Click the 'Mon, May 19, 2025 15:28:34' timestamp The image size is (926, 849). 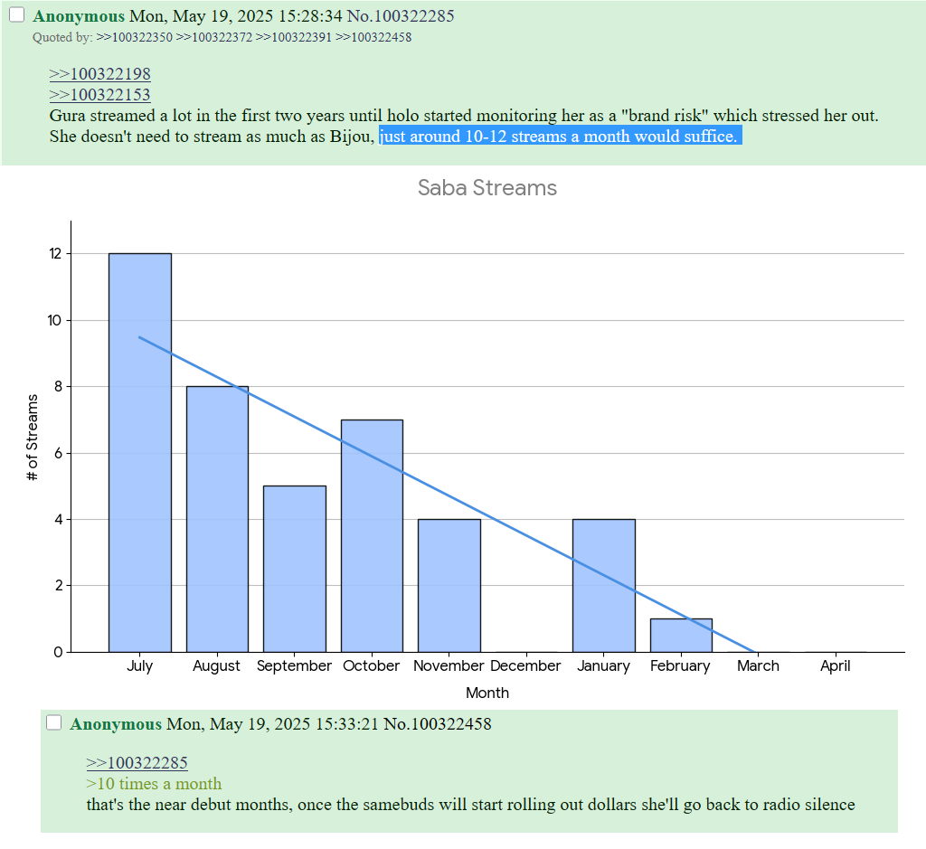coord(236,16)
